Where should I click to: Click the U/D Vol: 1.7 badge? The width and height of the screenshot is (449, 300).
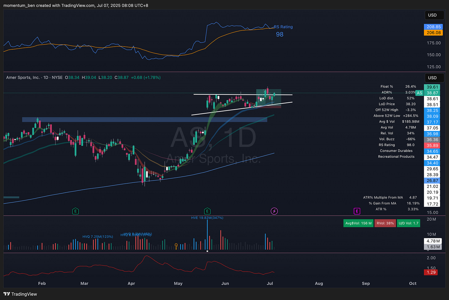pyautogui.click(x=409, y=223)
